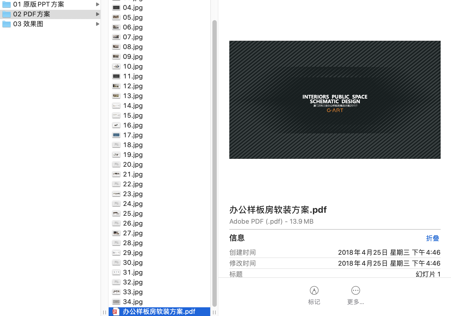The width and height of the screenshot is (451, 316).
Task: Click the 修改时间 modified date value
Action: point(389,263)
